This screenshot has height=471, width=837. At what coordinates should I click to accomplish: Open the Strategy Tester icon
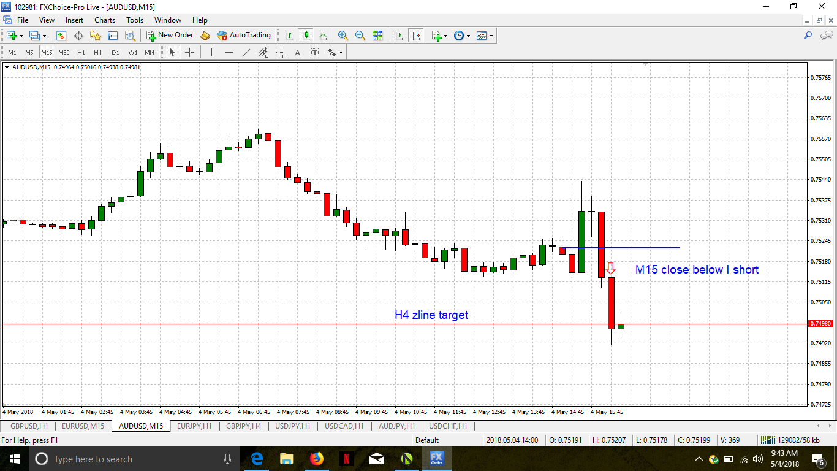tap(130, 36)
